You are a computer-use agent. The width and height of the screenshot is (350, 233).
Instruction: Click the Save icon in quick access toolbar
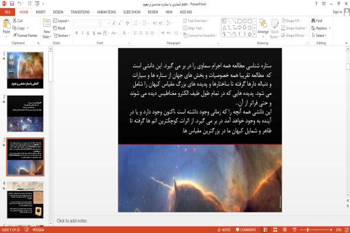[12, 4]
